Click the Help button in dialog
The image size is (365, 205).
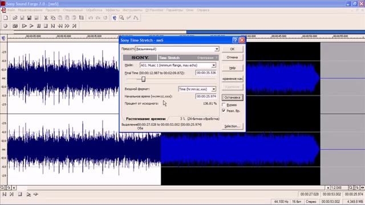pos(232,68)
